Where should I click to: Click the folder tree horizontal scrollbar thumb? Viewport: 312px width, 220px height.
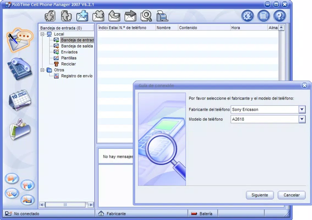click(65, 205)
